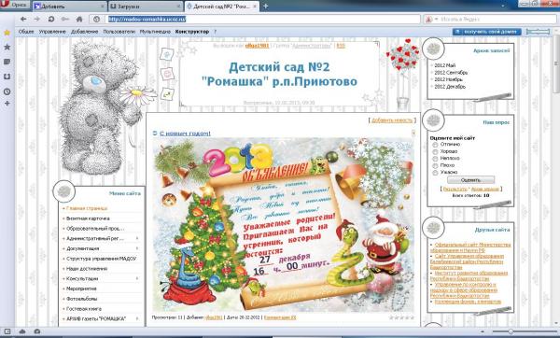Open a new browser tab
Viewport: 560px width, 338px height.
click(x=265, y=7)
